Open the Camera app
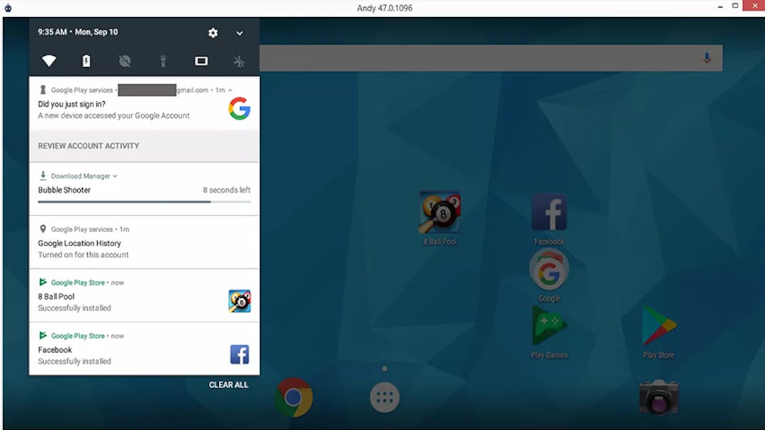Viewport: 765px width, 430px height. click(658, 397)
